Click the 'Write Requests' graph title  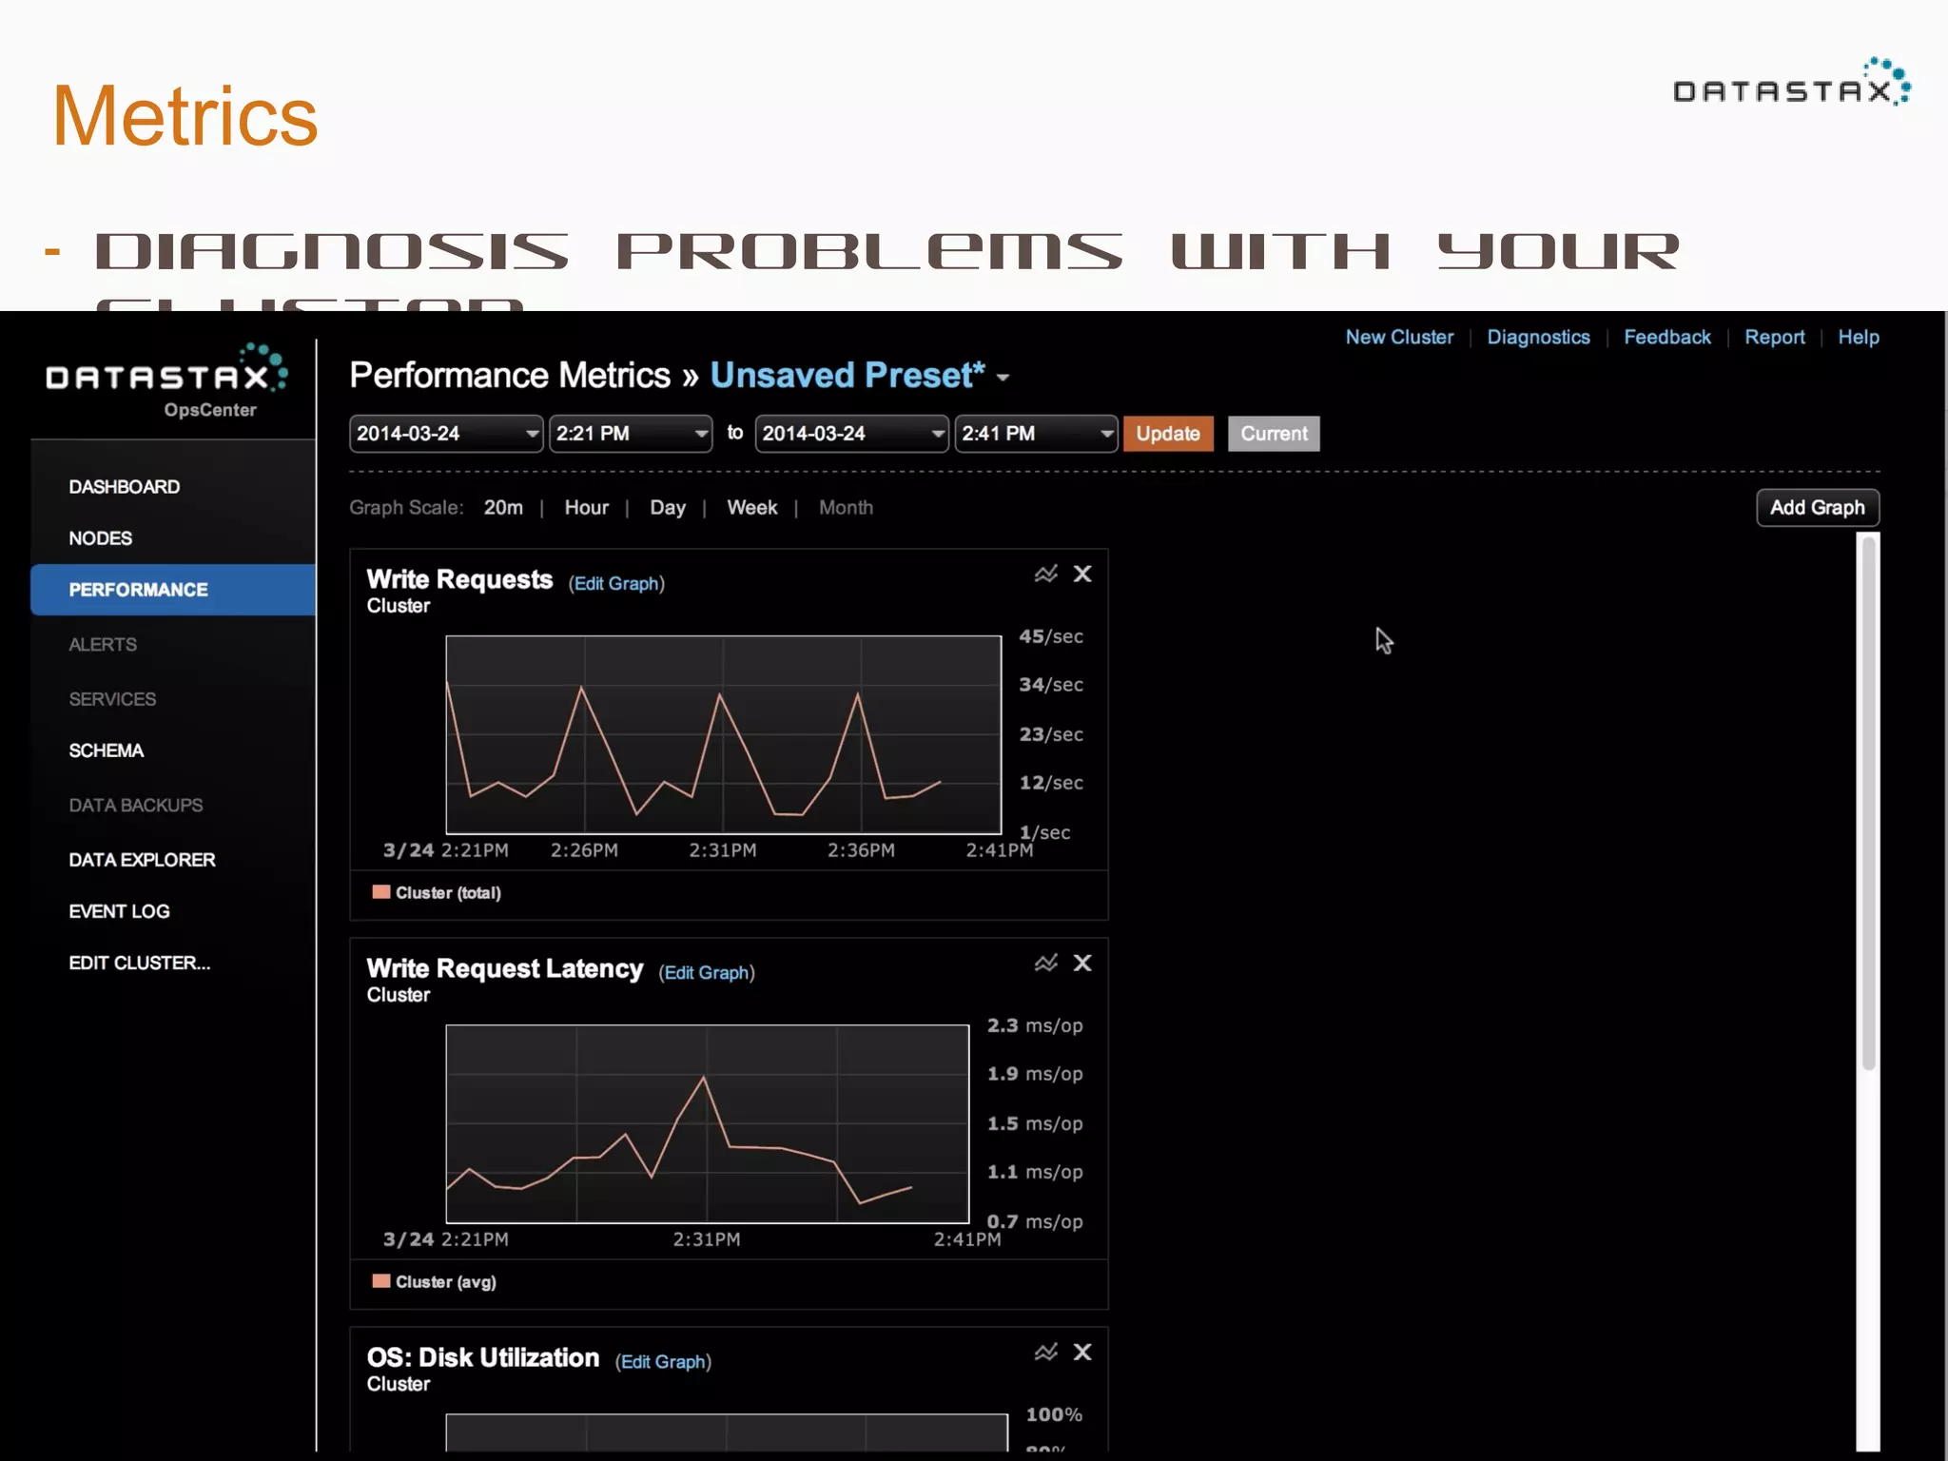(459, 579)
